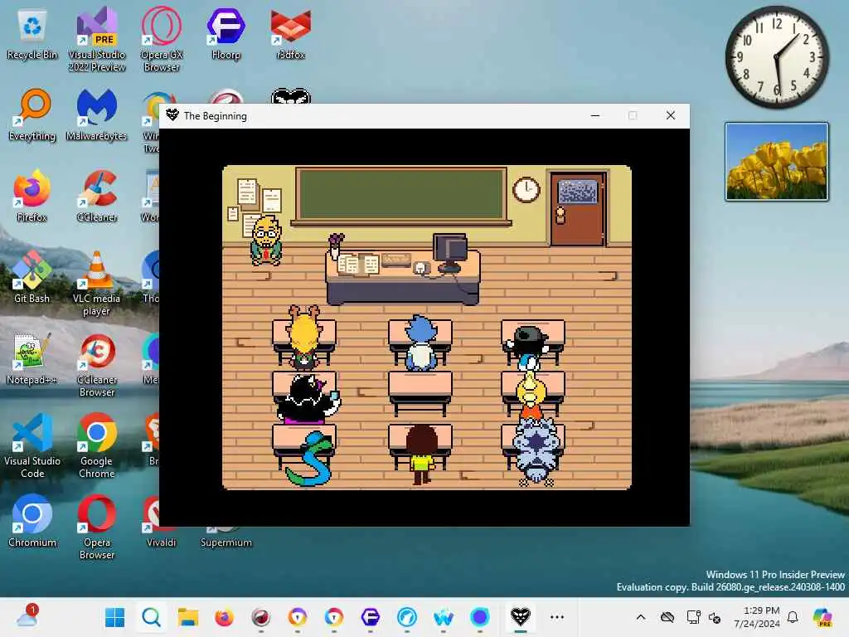Click the teacher character with glasses

pyautogui.click(x=266, y=241)
